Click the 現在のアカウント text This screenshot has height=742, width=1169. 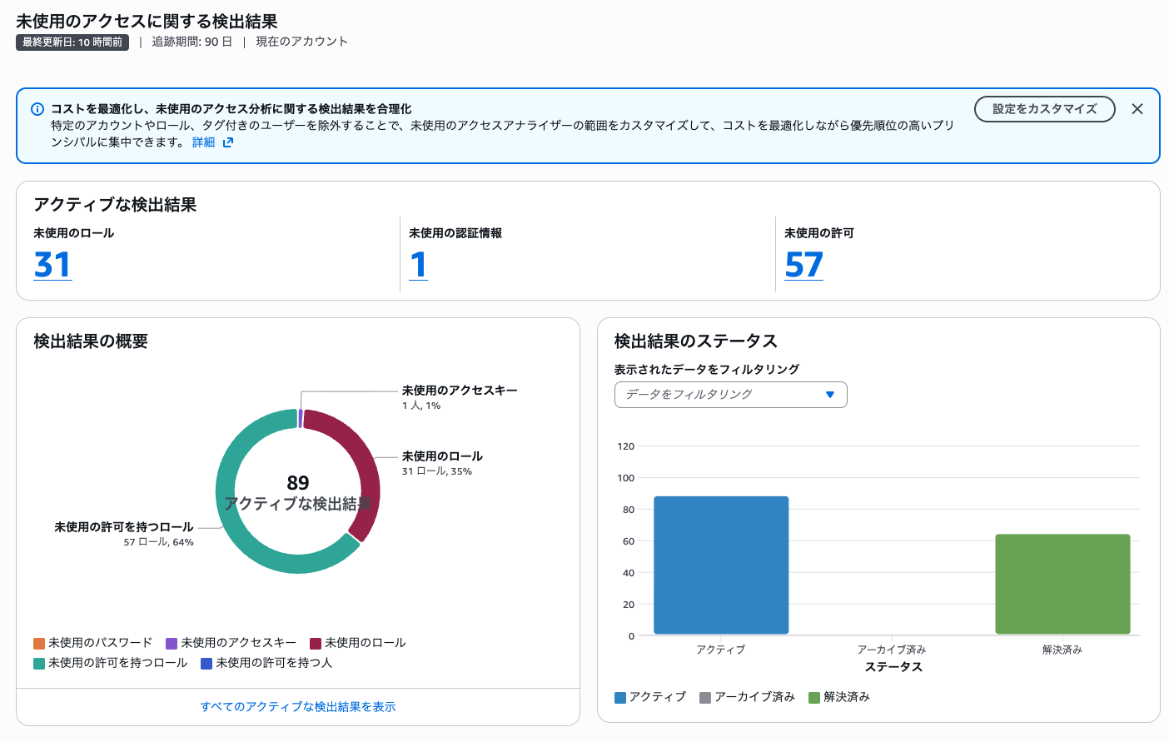(x=301, y=42)
